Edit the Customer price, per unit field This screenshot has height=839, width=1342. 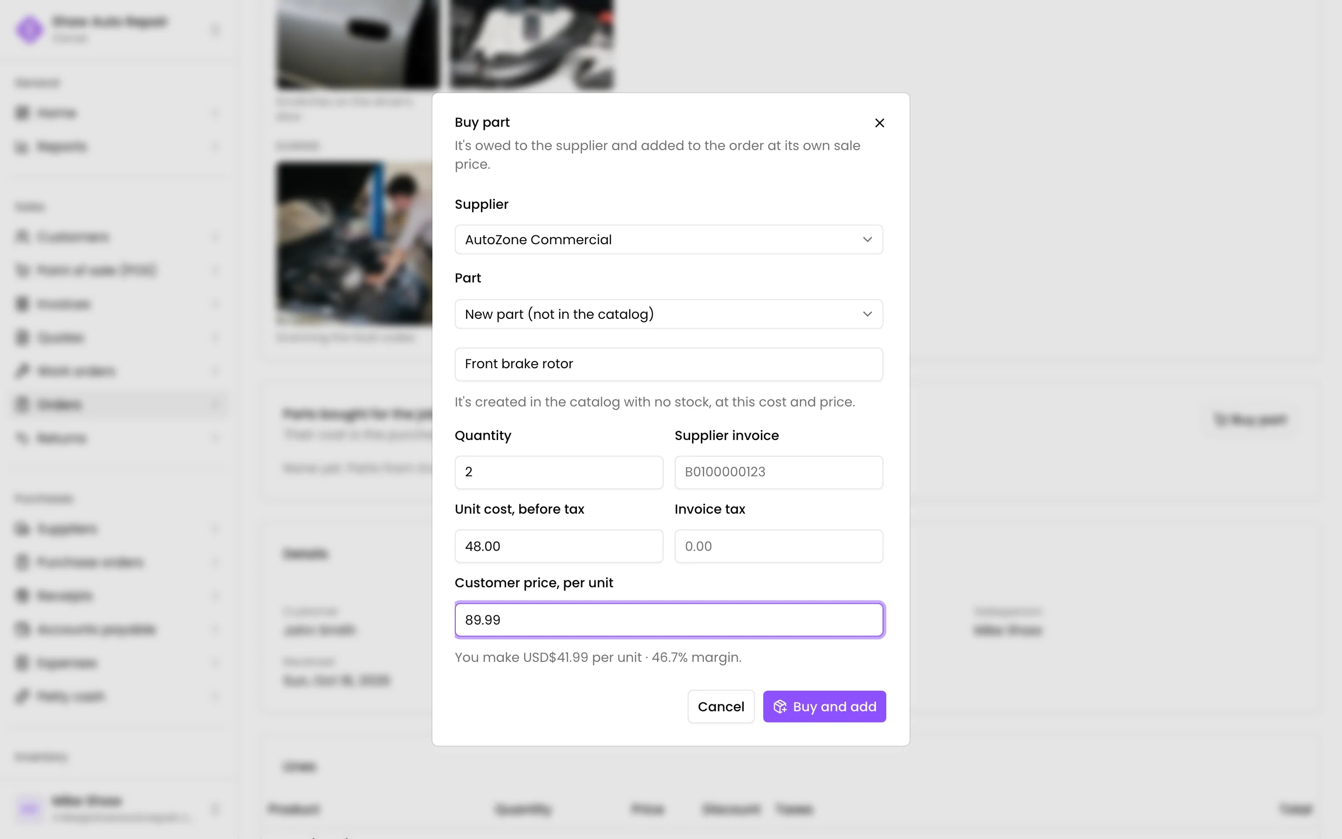(x=669, y=620)
